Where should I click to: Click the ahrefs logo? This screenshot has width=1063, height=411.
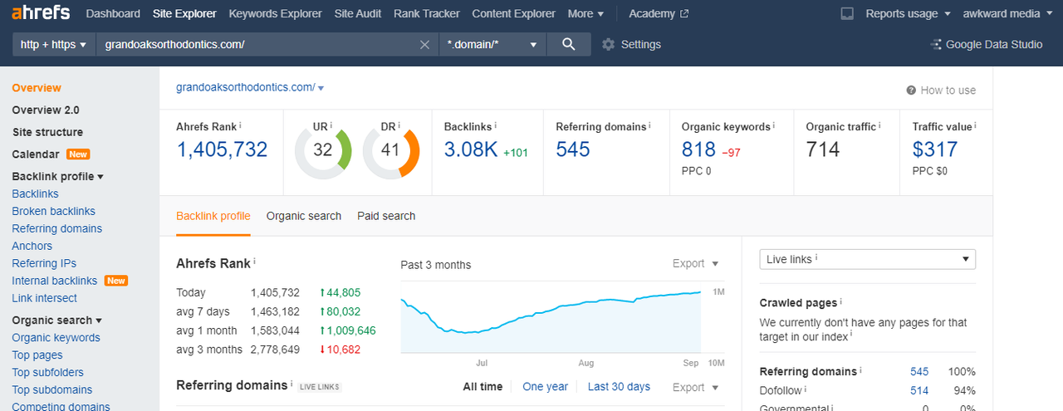click(x=41, y=13)
